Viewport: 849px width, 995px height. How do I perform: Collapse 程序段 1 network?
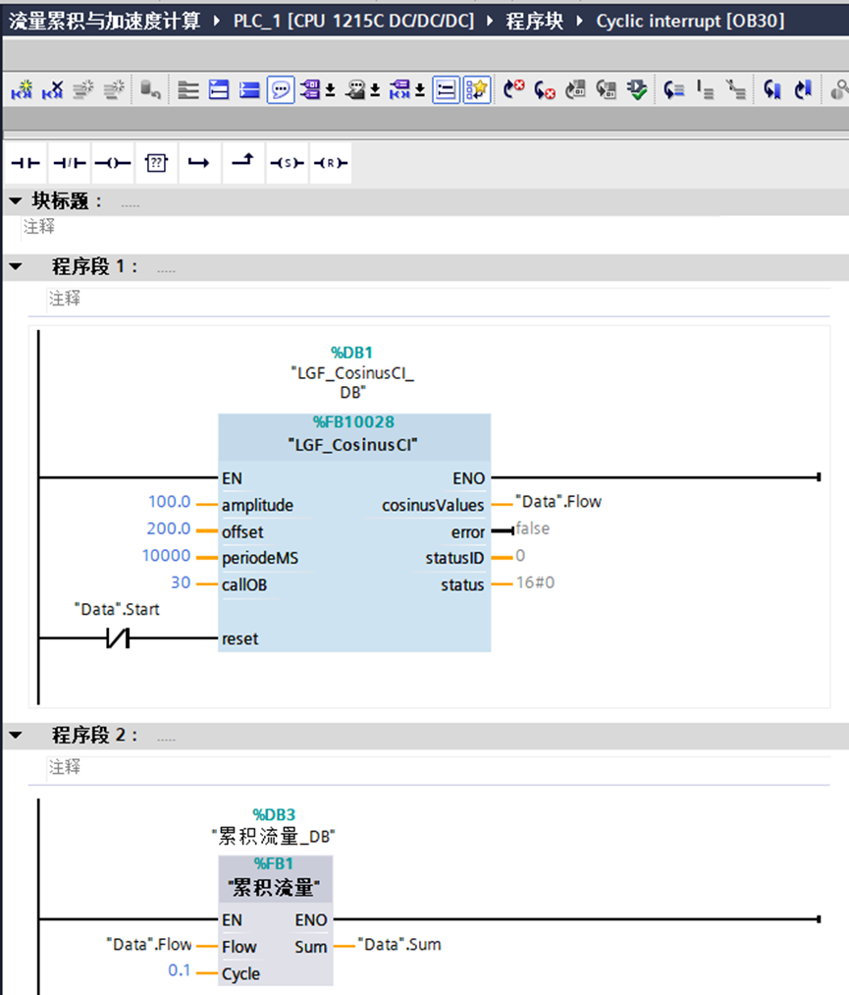pyautogui.click(x=16, y=267)
